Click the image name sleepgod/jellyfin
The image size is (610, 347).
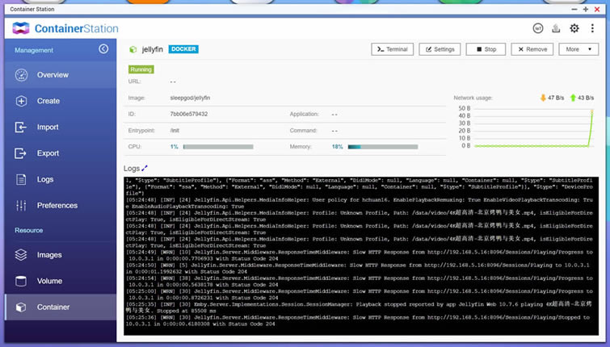click(190, 98)
